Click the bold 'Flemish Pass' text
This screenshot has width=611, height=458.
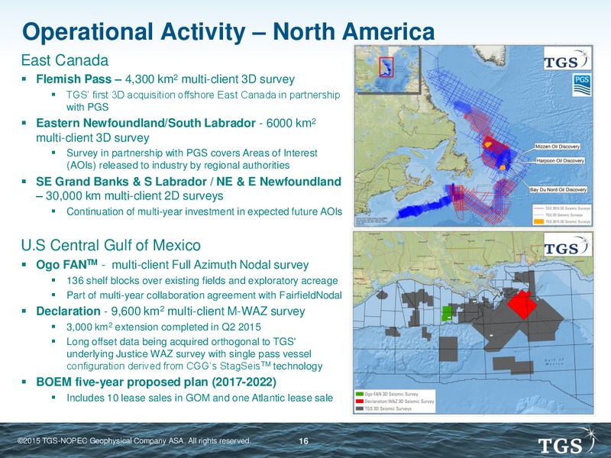[x=73, y=79]
